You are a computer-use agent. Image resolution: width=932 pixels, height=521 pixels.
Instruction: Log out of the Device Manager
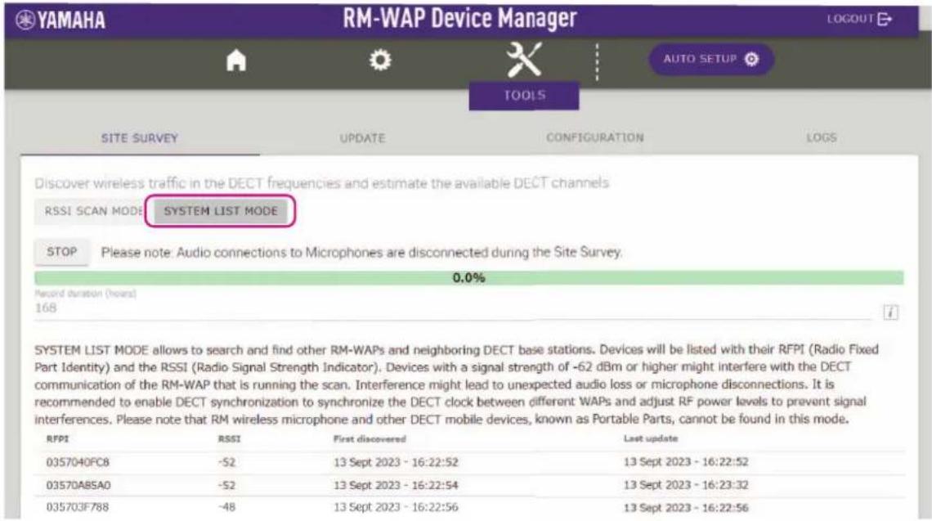[x=859, y=19]
